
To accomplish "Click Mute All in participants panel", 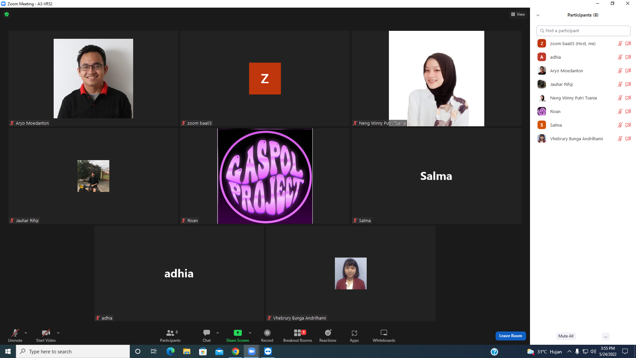I will [x=566, y=336].
